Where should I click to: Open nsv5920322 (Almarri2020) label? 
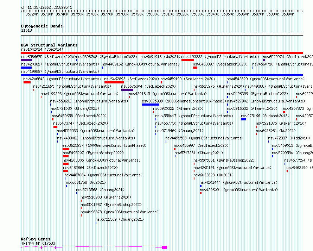(x=178, y=108)
